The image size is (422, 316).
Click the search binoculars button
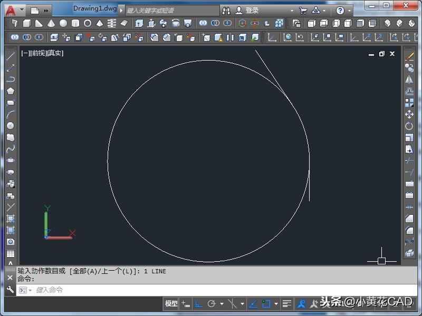click(x=226, y=11)
